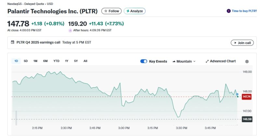Viewport: 260px width, 139px height.
Task: Expand the Mountain chart type dropdown
Action: point(184,61)
